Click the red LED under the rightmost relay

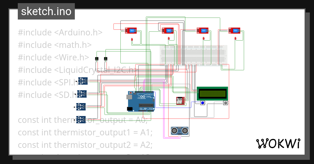(x=235, y=38)
